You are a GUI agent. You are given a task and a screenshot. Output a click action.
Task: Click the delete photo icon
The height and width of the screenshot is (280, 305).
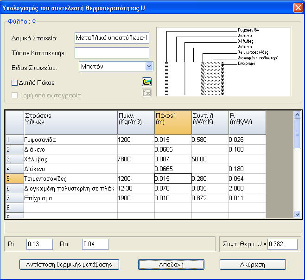[146, 93]
